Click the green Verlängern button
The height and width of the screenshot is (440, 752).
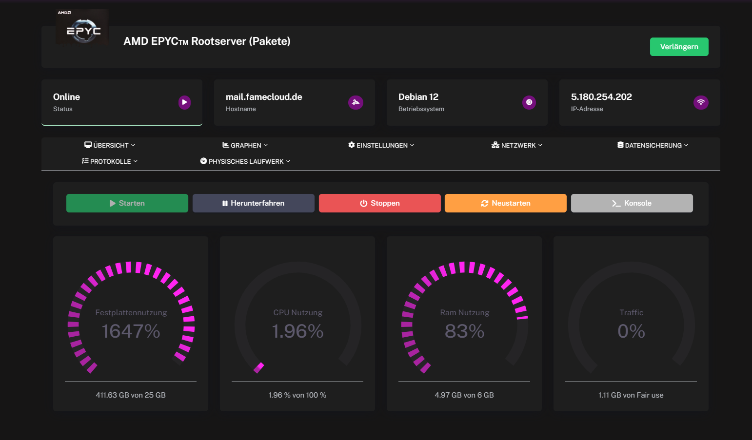pyautogui.click(x=679, y=47)
